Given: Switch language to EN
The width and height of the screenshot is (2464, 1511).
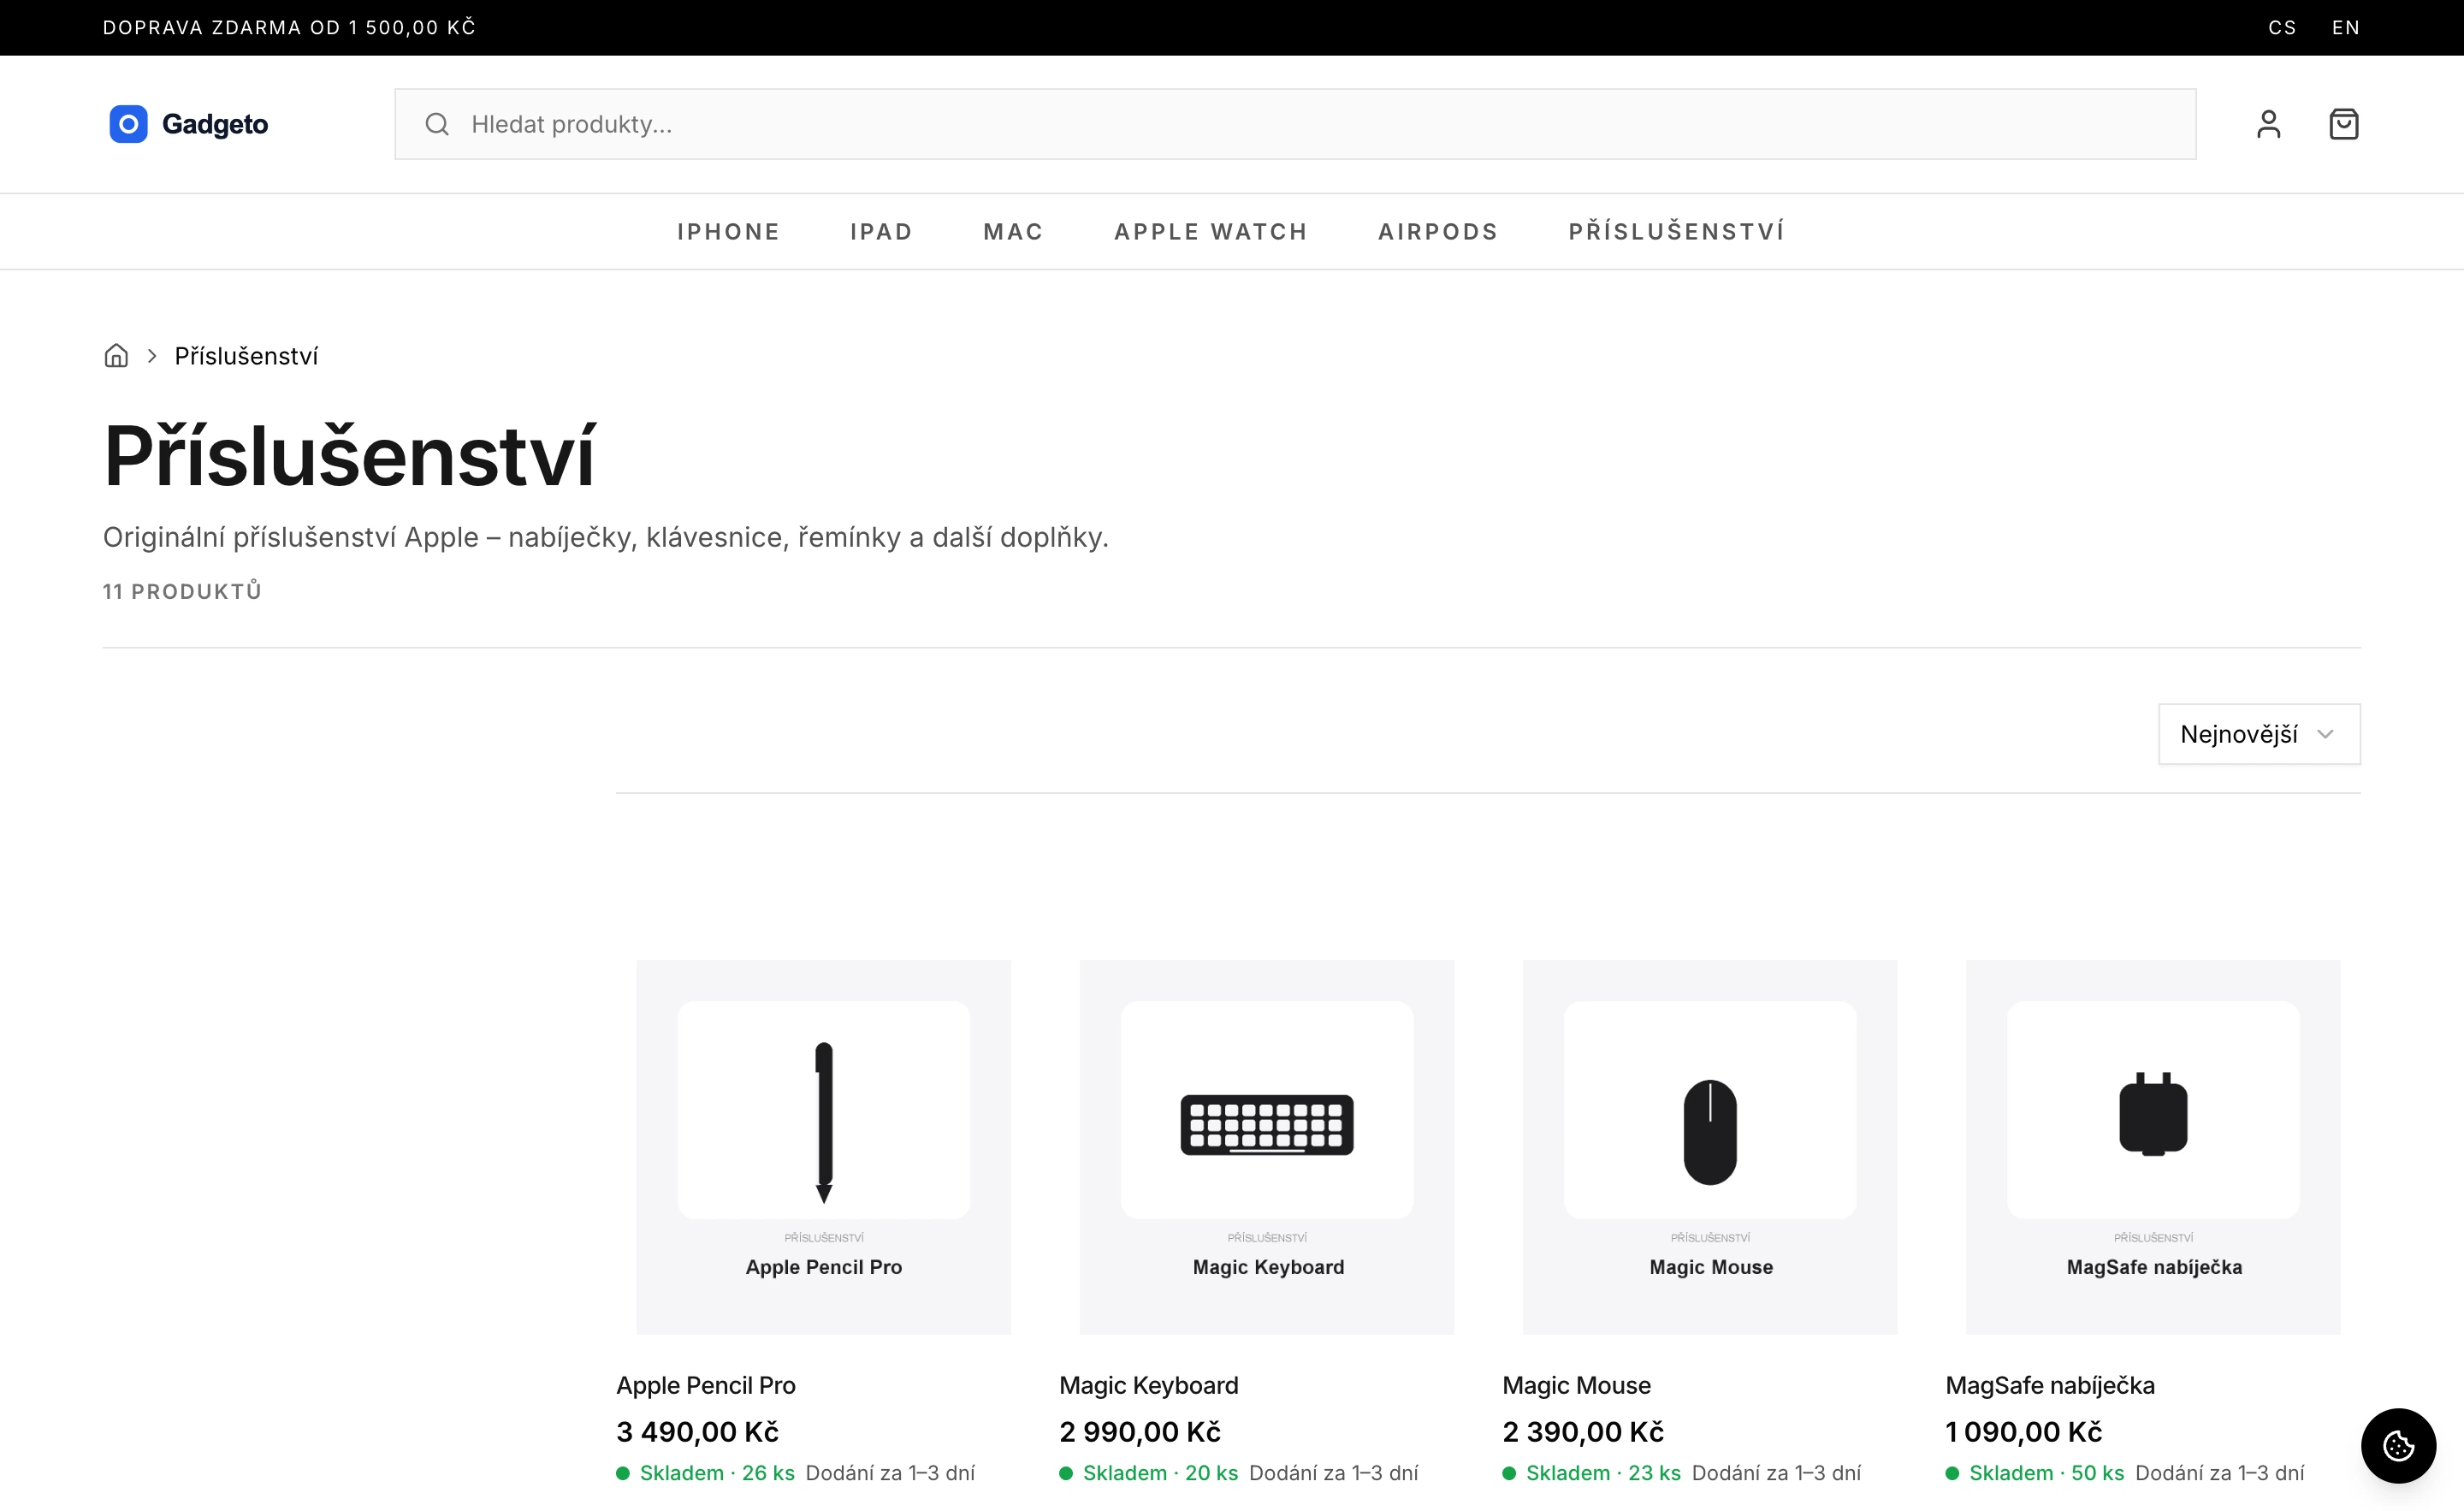Looking at the screenshot, I should 2346,28.
